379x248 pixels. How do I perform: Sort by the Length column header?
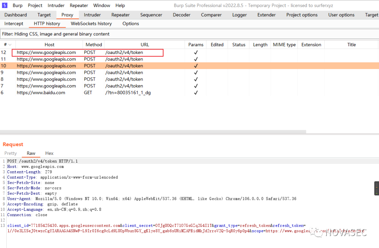[x=260, y=44]
